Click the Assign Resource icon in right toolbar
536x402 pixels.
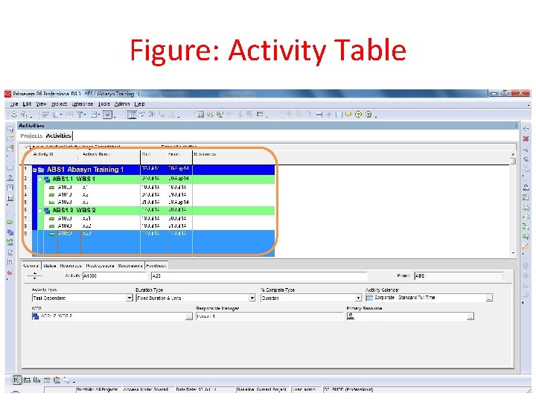click(526, 187)
